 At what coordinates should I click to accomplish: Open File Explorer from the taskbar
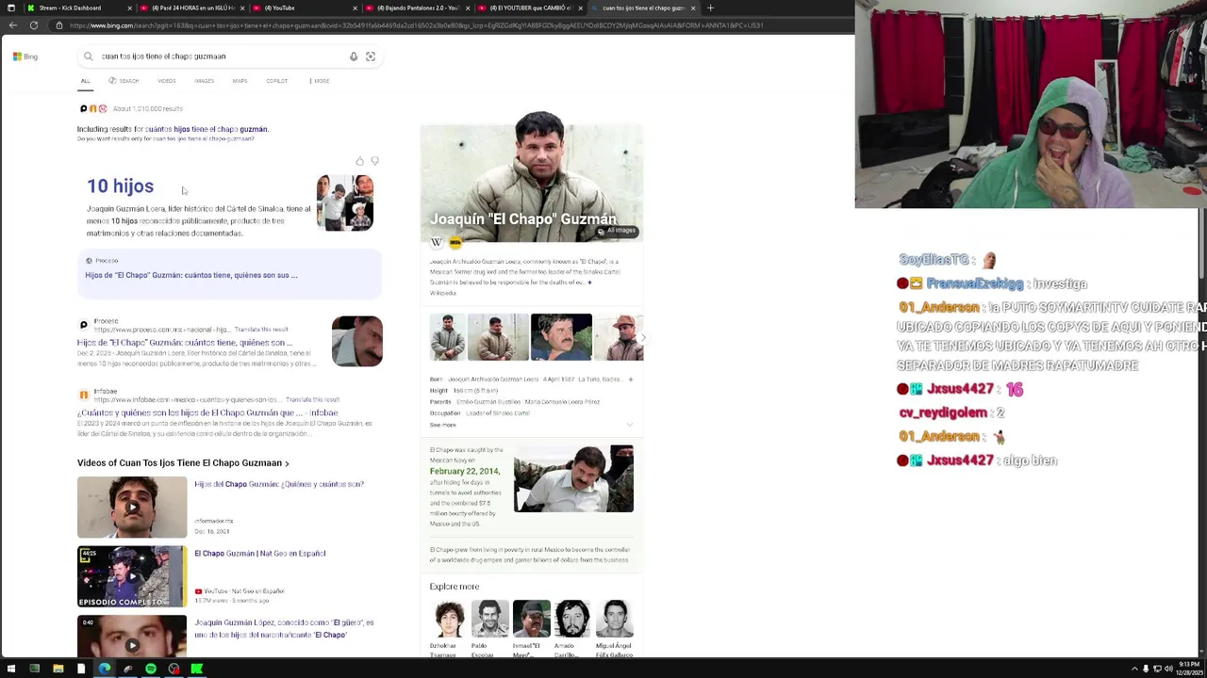point(58,669)
